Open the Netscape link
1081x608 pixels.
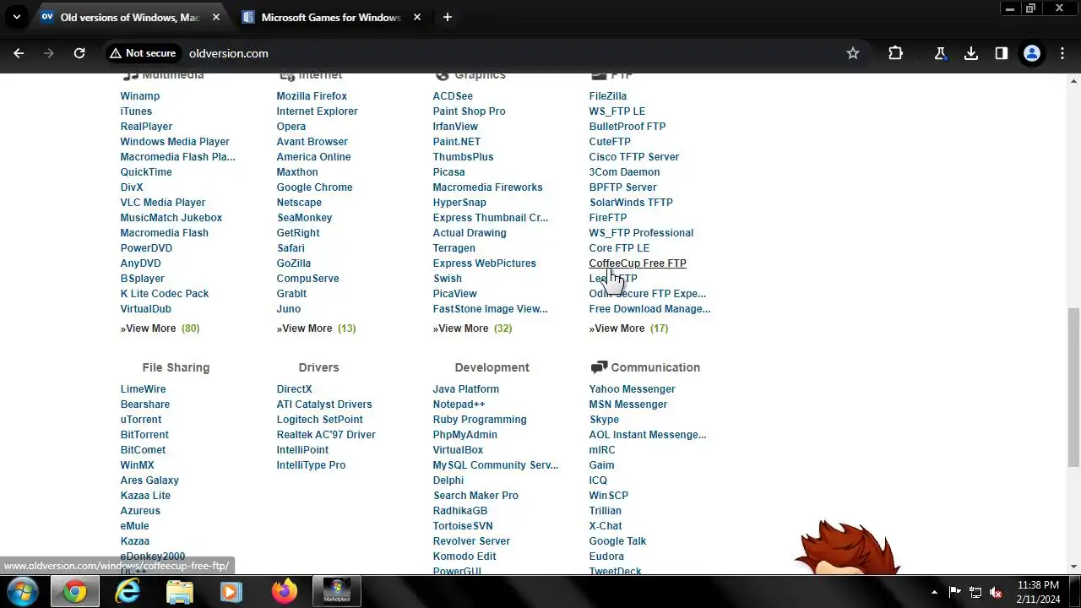[299, 203]
